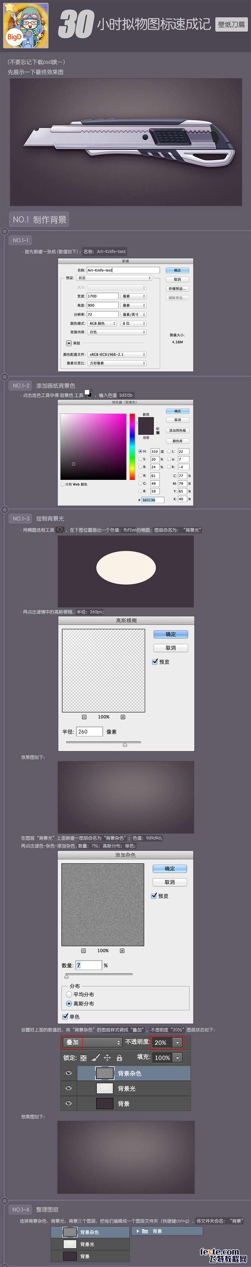Click the 高度 field showing 900
The width and height of the screenshot is (251, 1267).
pyautogui.click(x=103, y=305)
